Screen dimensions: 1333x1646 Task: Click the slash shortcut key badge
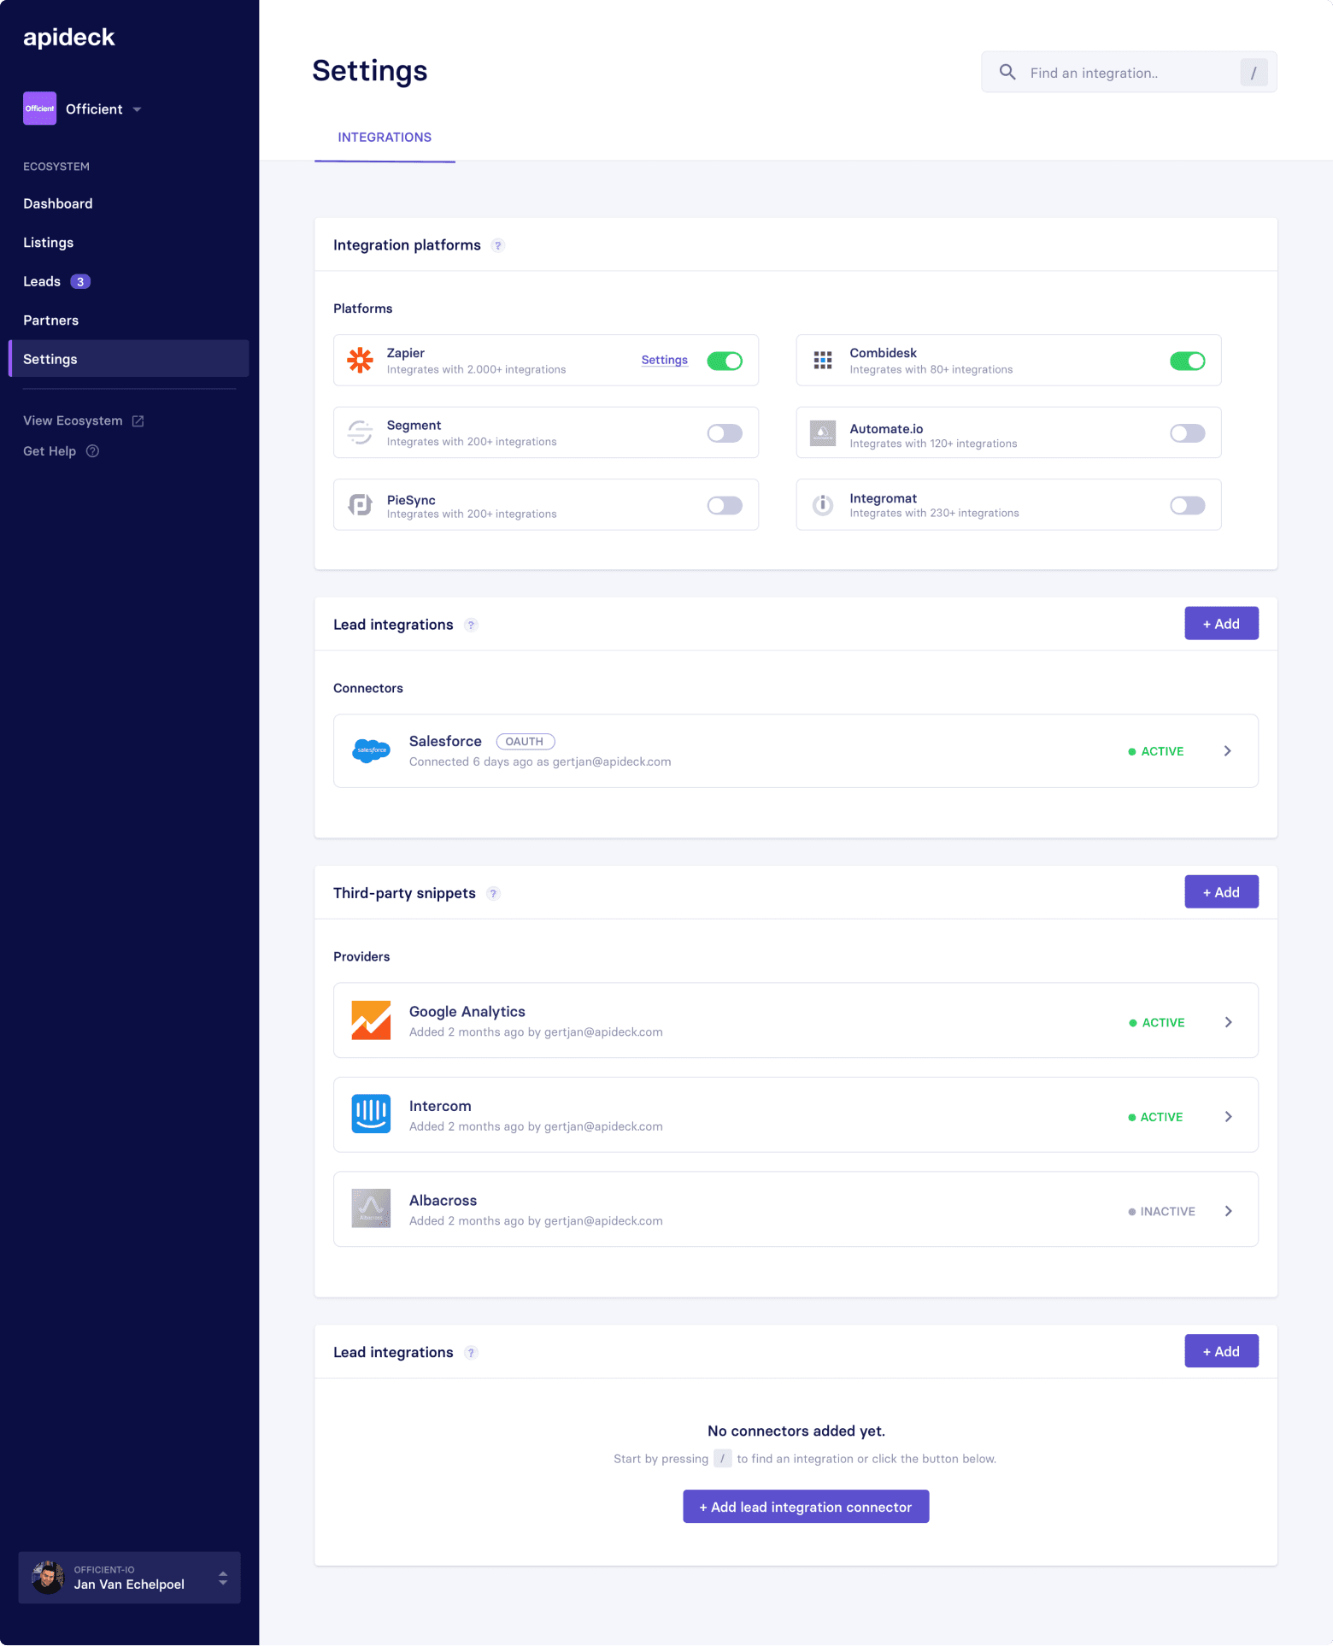tap(1254, 73)
